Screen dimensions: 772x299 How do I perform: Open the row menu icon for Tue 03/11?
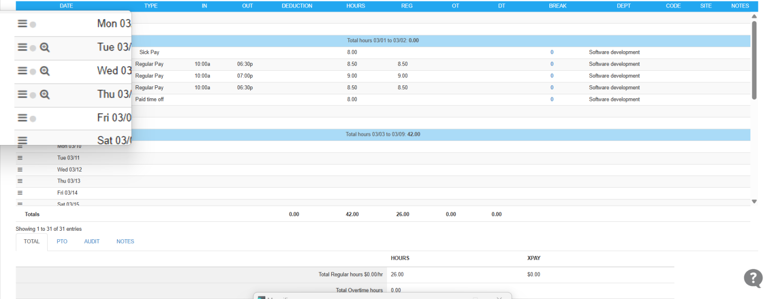tap(19, 158)
